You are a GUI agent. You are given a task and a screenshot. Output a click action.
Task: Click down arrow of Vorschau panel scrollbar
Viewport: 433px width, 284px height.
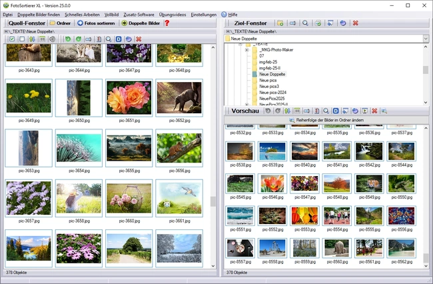(426, 266)
